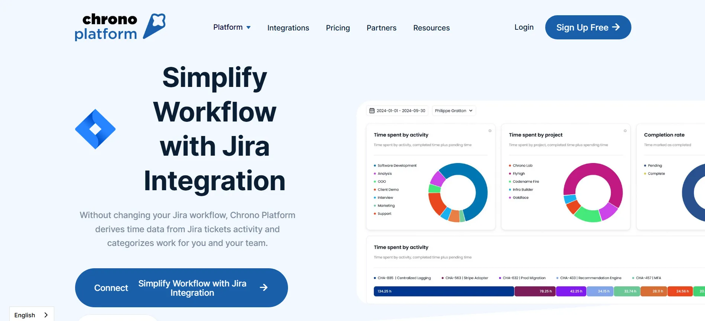The width and height of the screenshot is (705, 321).
Task: Open the Resources menu item
Action: coord(431,28)
